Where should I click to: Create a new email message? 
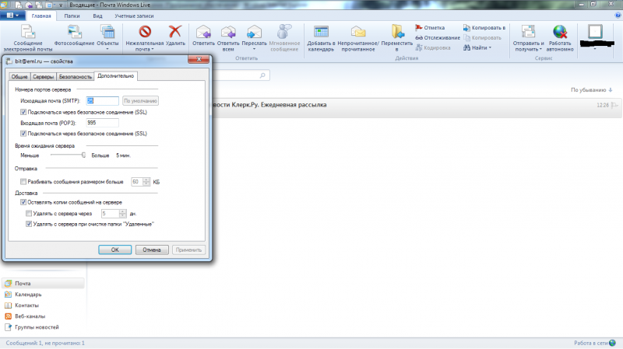point(28,38)
